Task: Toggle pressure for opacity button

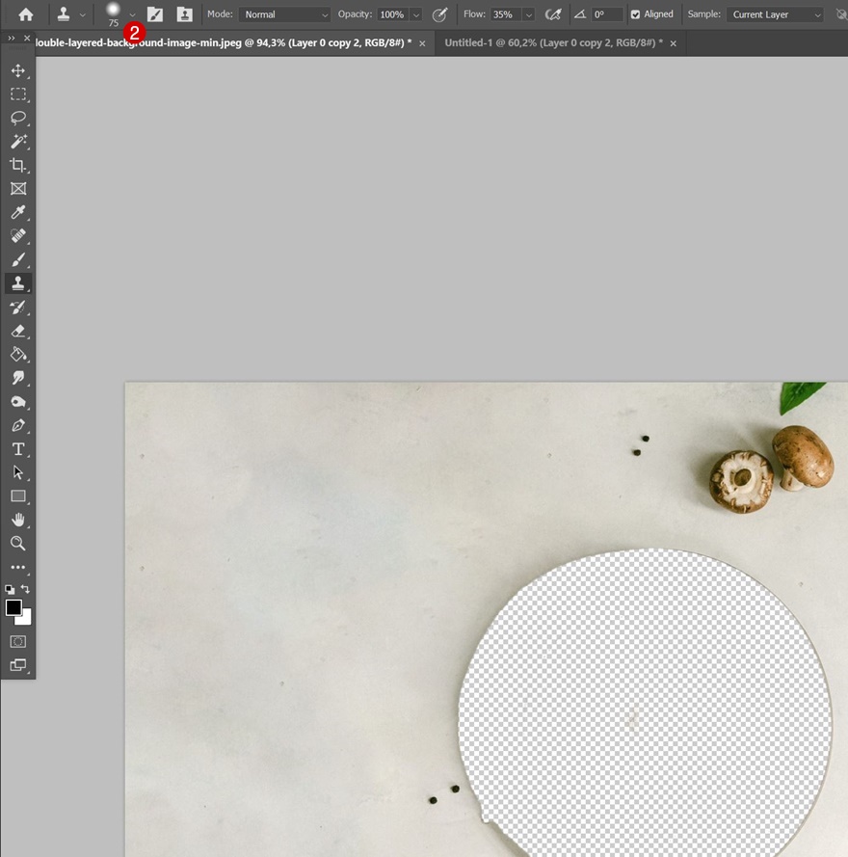Action: 439,14
